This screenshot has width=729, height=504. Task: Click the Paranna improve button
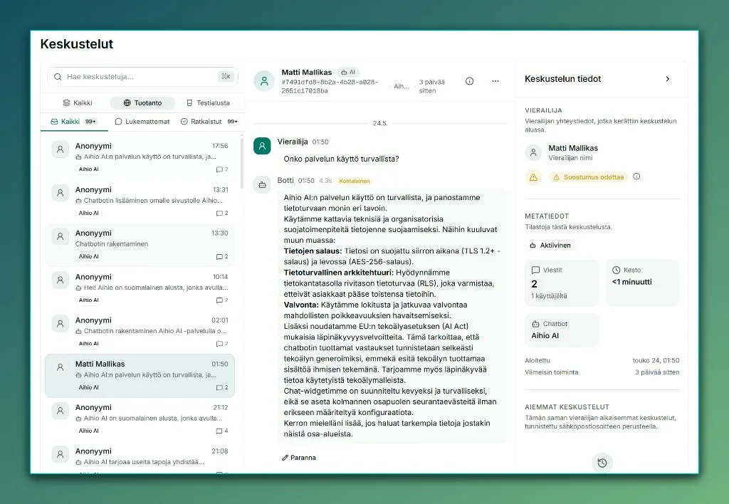299,458
